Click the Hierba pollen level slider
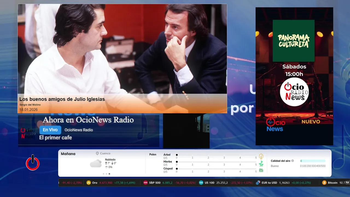 216,162
